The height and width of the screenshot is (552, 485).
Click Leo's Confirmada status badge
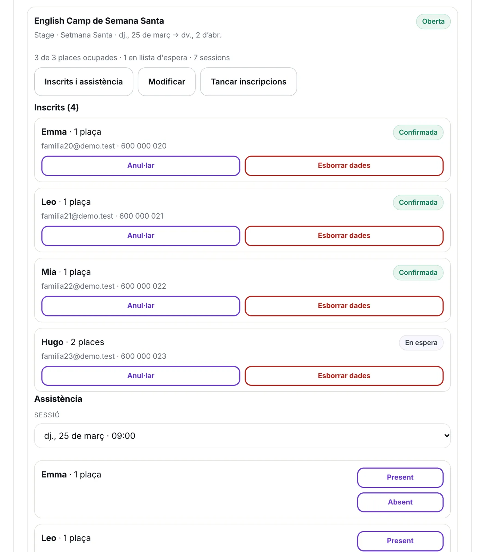(418, 203)
